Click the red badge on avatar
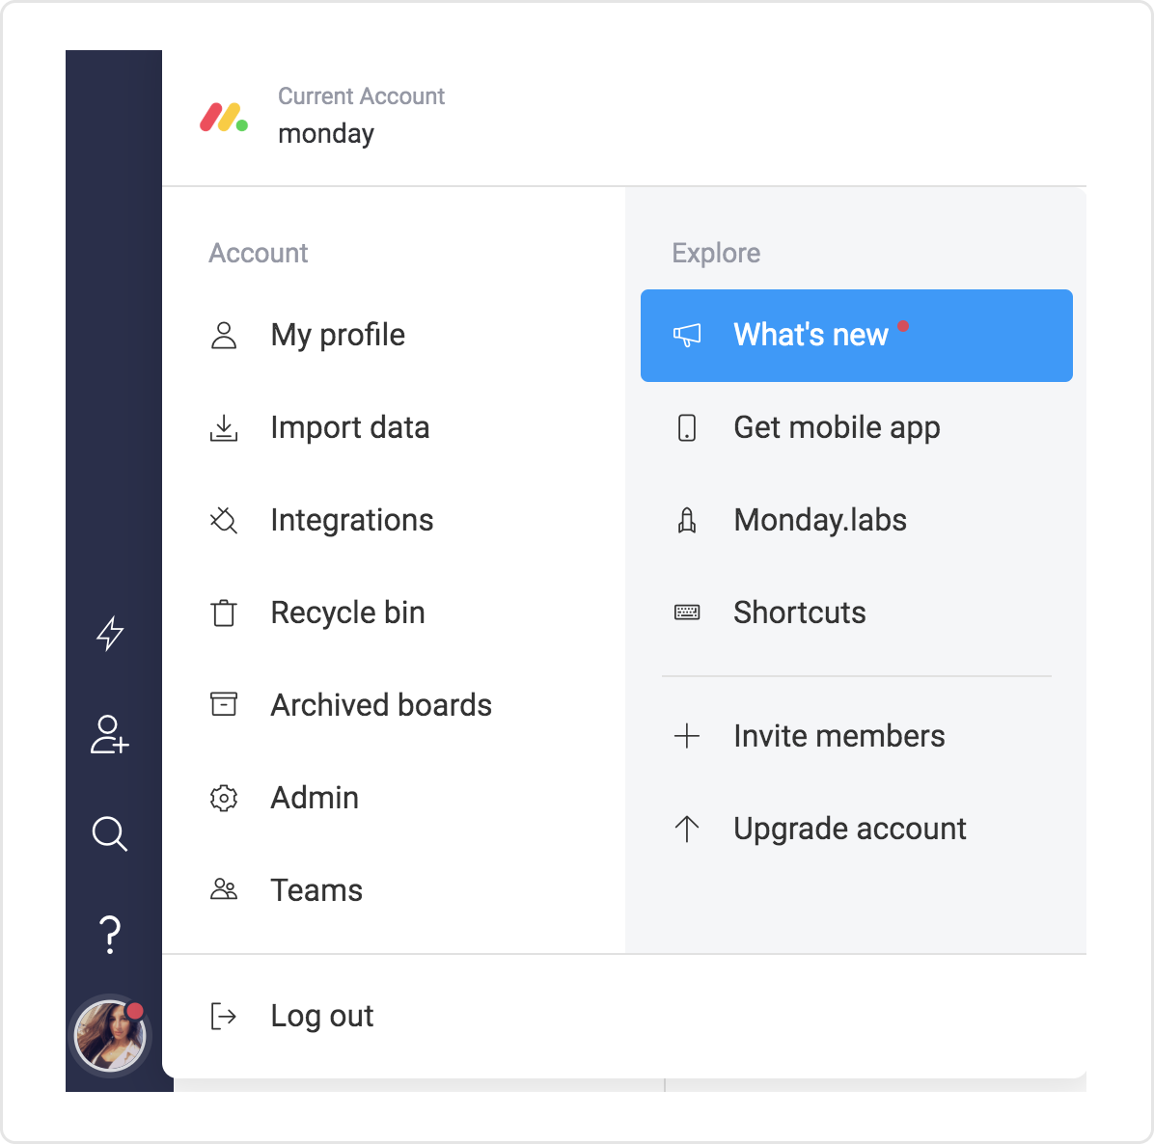The height and width of the screenshot is (1144, 1154). click(134, 1012)
